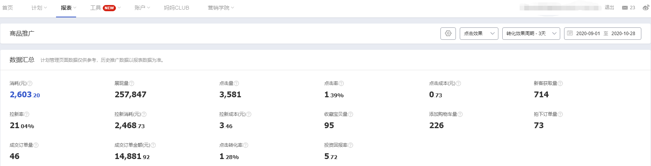This screenshot has height=166, width=651.
Task: Open the 工具 NEW menu
Action: [105, 8]
